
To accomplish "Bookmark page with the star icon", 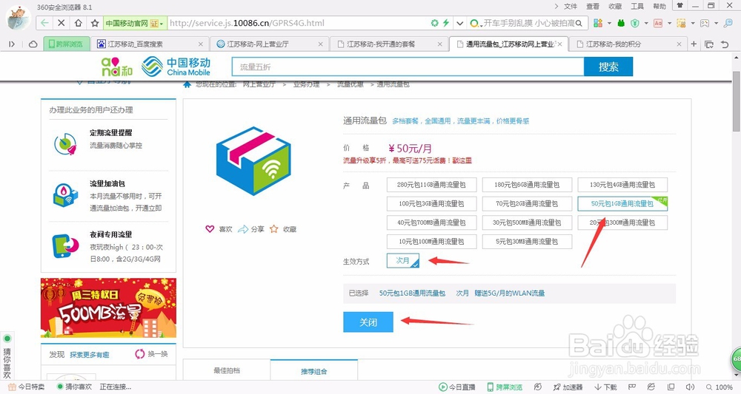I will pyautogui.click(x=95, y=23).
